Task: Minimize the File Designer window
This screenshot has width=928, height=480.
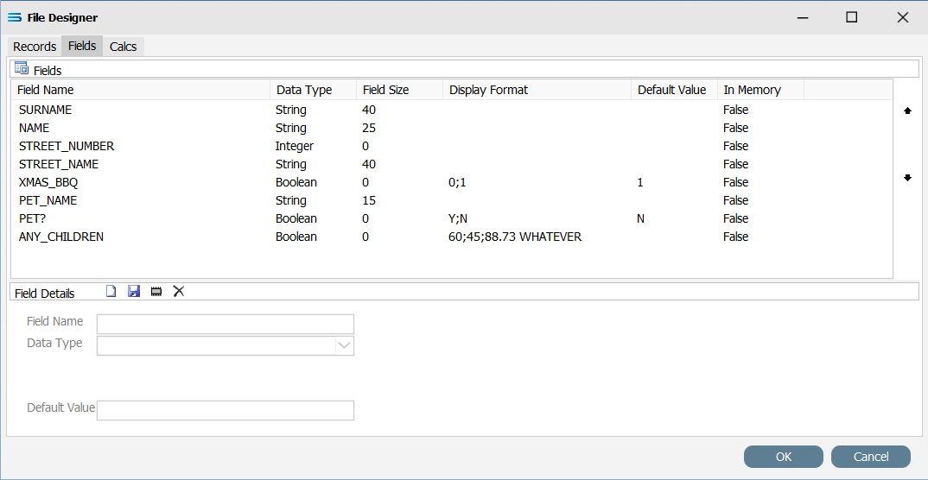Action: [802, 17]
